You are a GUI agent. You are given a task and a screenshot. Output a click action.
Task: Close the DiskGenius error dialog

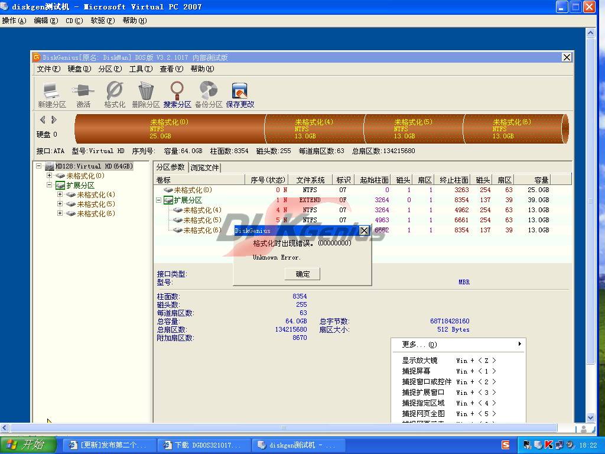364,231
